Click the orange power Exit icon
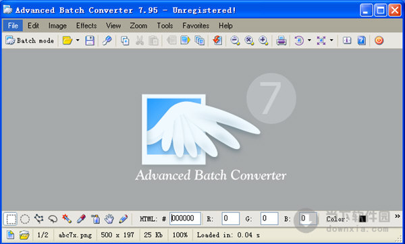 pyautogui.click(x=379, y=40)
